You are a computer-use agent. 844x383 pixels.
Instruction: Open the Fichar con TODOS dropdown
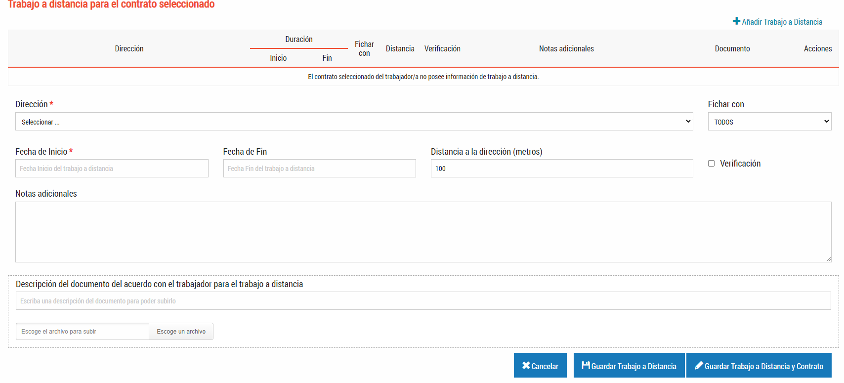point(769,122)
